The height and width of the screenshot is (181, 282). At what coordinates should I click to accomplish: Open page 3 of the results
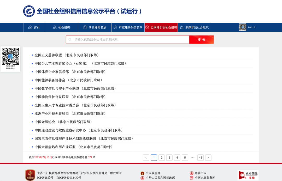[169, 158]
